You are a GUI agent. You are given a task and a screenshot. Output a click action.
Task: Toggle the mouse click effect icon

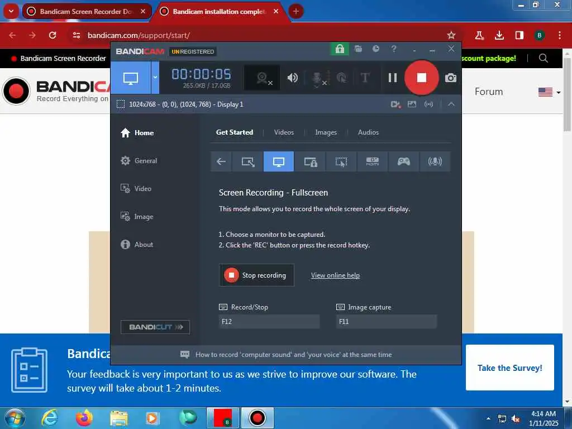(341, 78)
